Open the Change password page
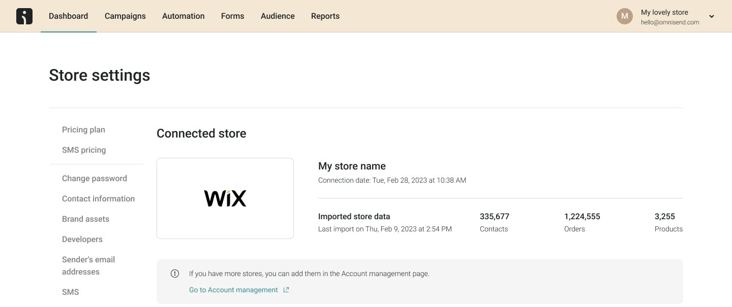 coord(94,178)
